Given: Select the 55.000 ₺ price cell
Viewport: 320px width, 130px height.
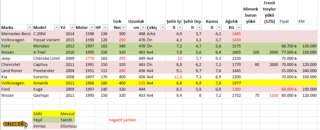Looking at the screenshot, I should click(x=289, y=71).
